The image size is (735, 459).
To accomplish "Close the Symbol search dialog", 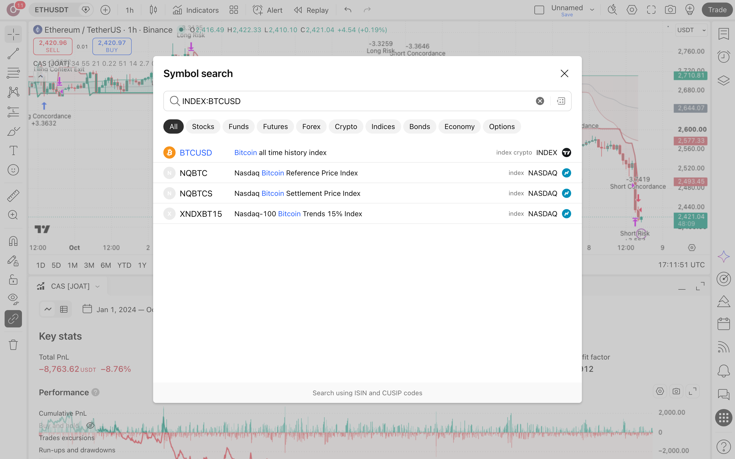I will [x=564, y=73].
